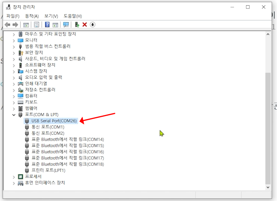Select 통신 포트(COM2)
The height and width of the screenshot is (201, 277).
click(48, 133)
